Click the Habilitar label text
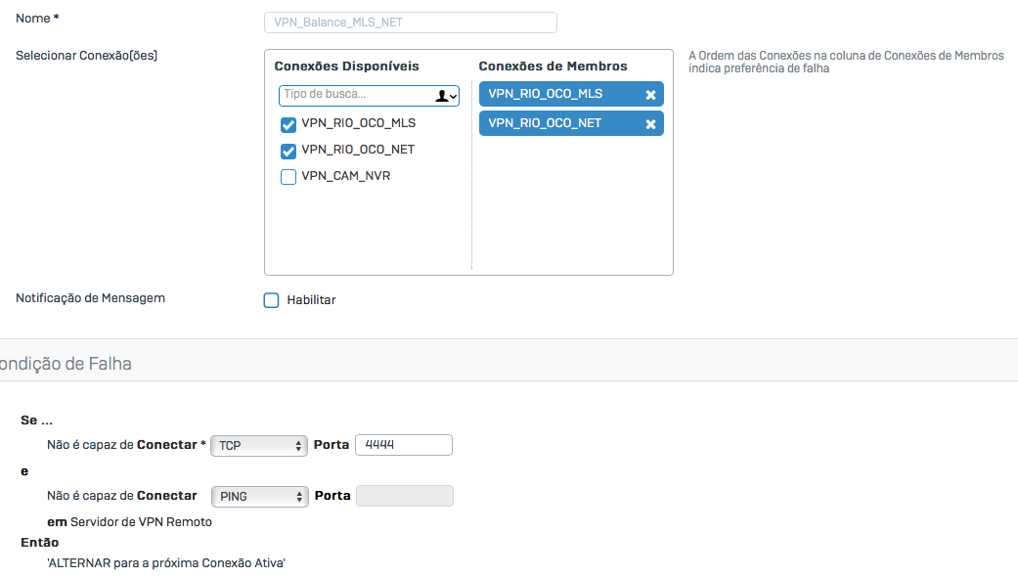1018x577 pixels. (x=311, y=300)
